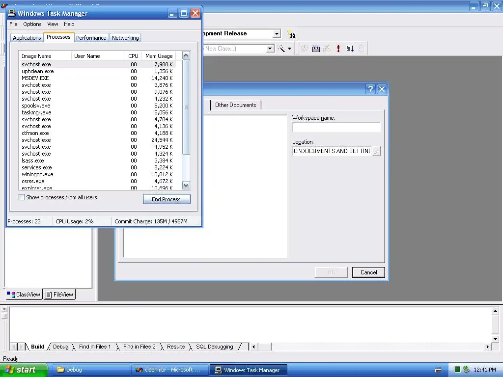Click the keyboard language bar icon
This screenshot has width=503, height=377.
coord(438,370)
